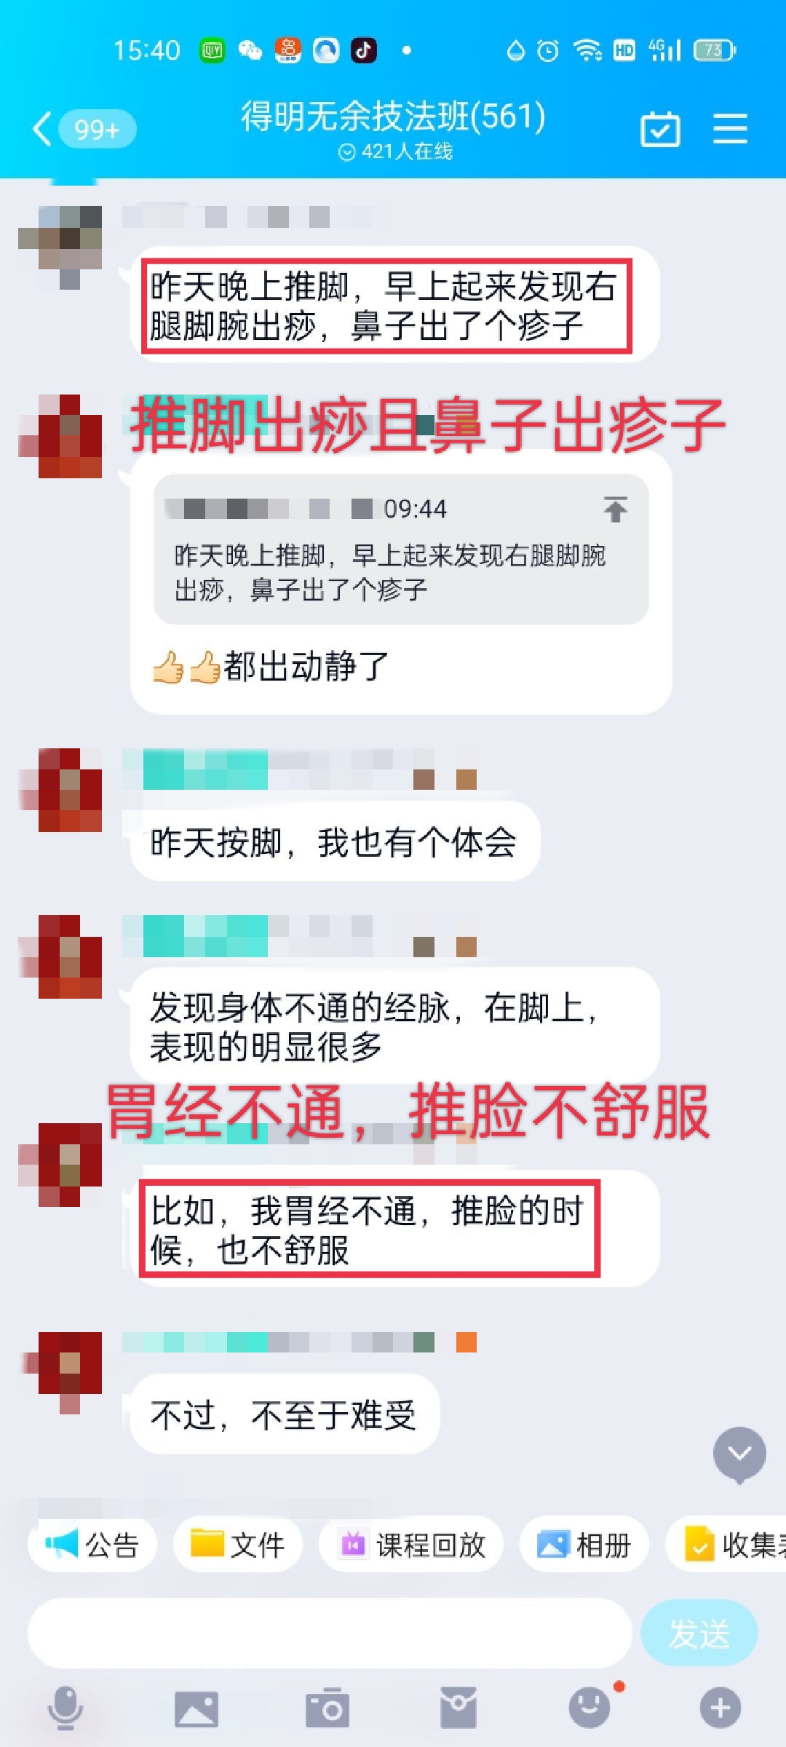Open the hamburger menu in header

tap(730, 130)
